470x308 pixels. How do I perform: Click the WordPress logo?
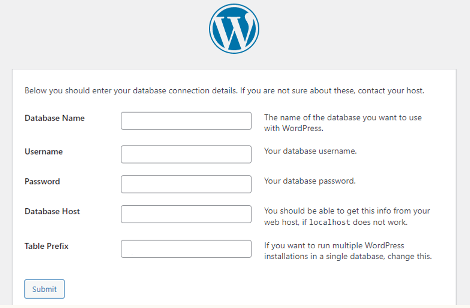tap(234, 28)
